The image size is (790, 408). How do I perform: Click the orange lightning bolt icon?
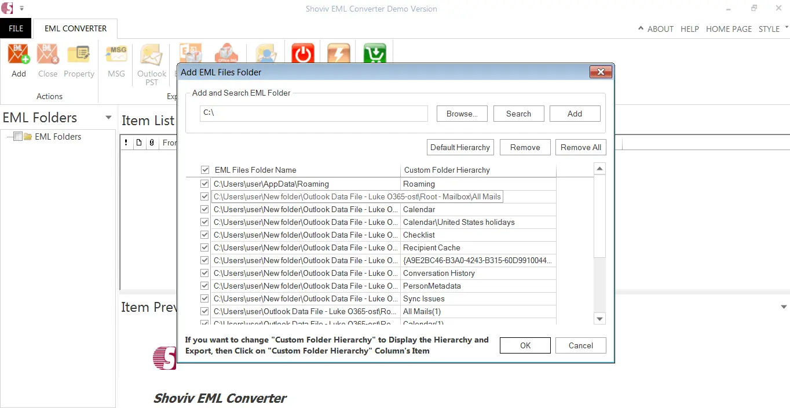339,53
